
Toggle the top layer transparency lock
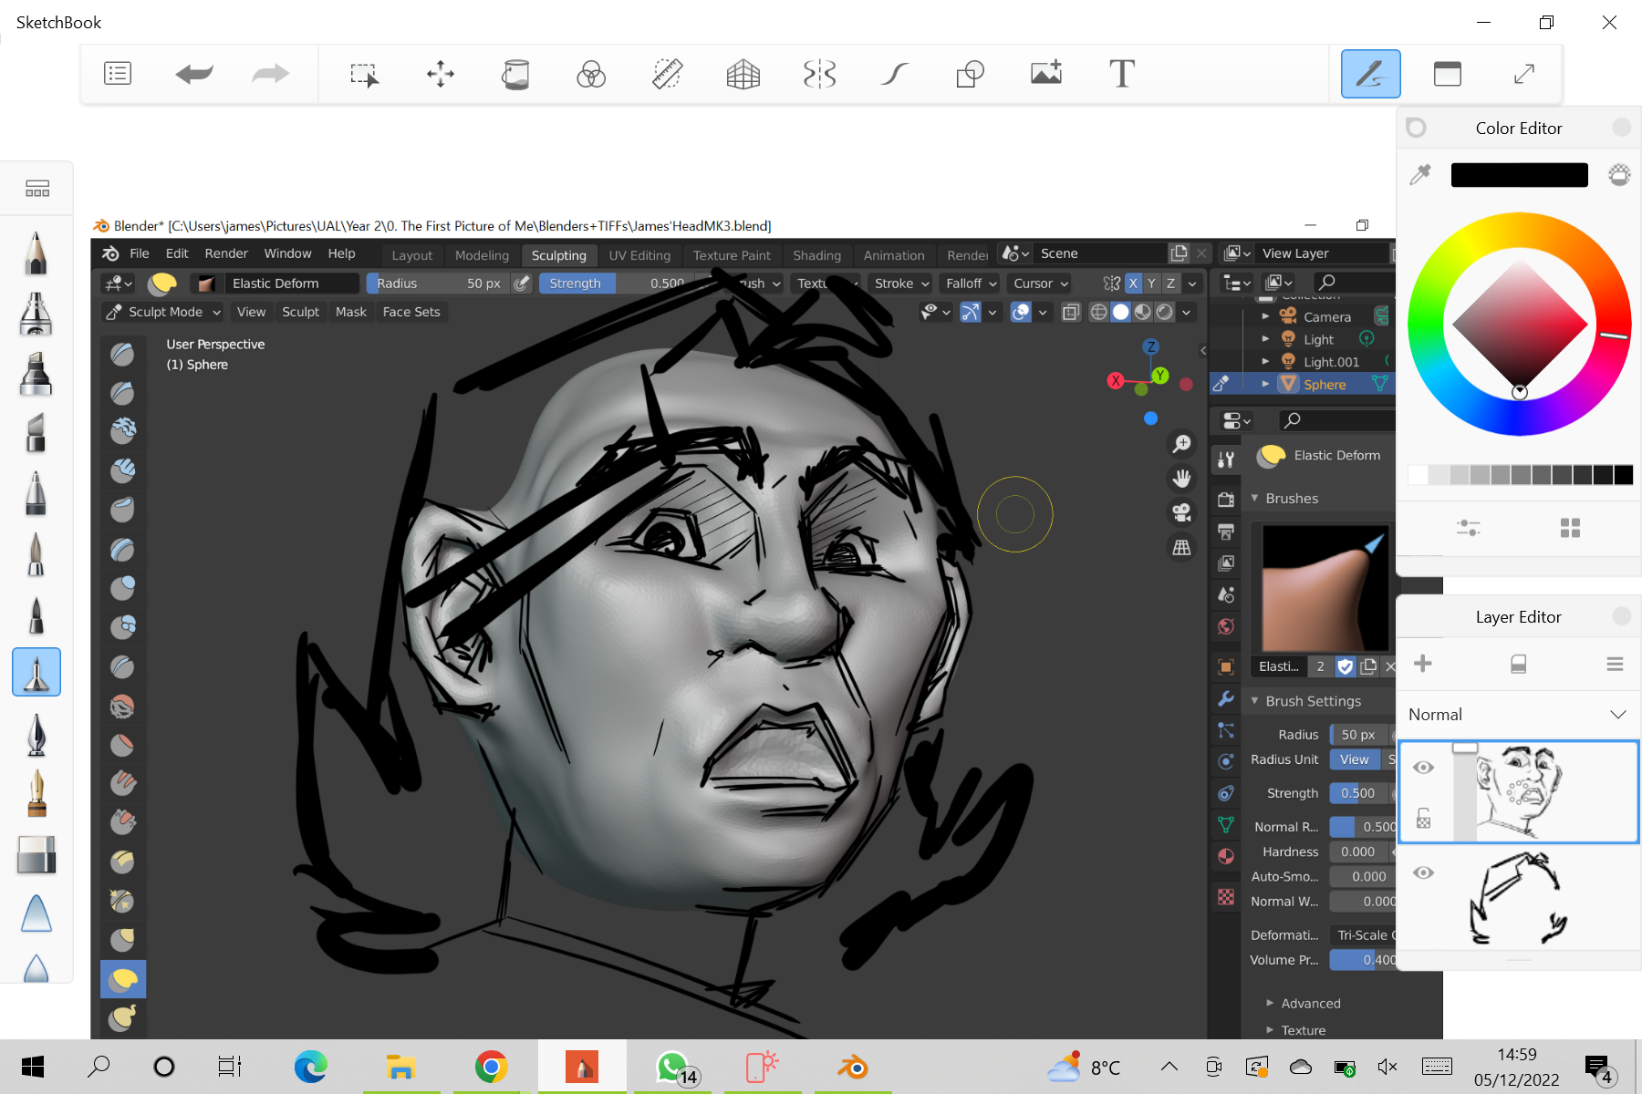tap(1423, 819)
